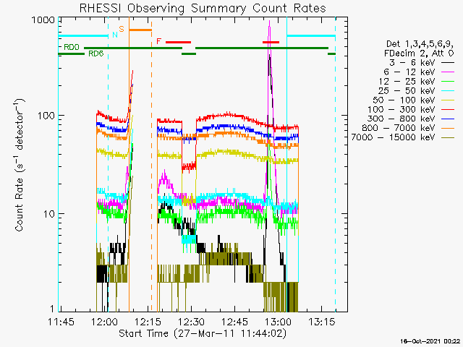The height and width of the screenshot is (347, 463).
Task: Select the '25 - 50 keV' legend label
Action: point(407,90)
